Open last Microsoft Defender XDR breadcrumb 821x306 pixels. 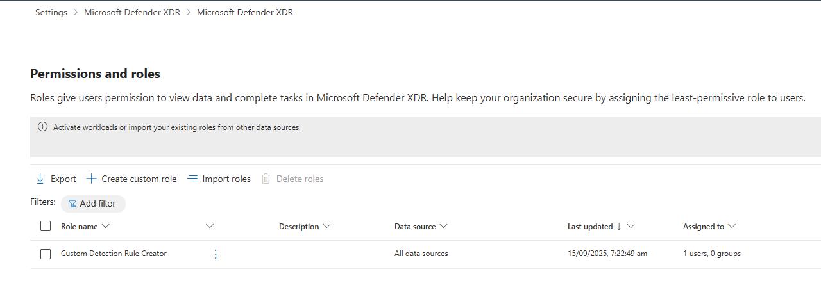click(x=245, y=12)
